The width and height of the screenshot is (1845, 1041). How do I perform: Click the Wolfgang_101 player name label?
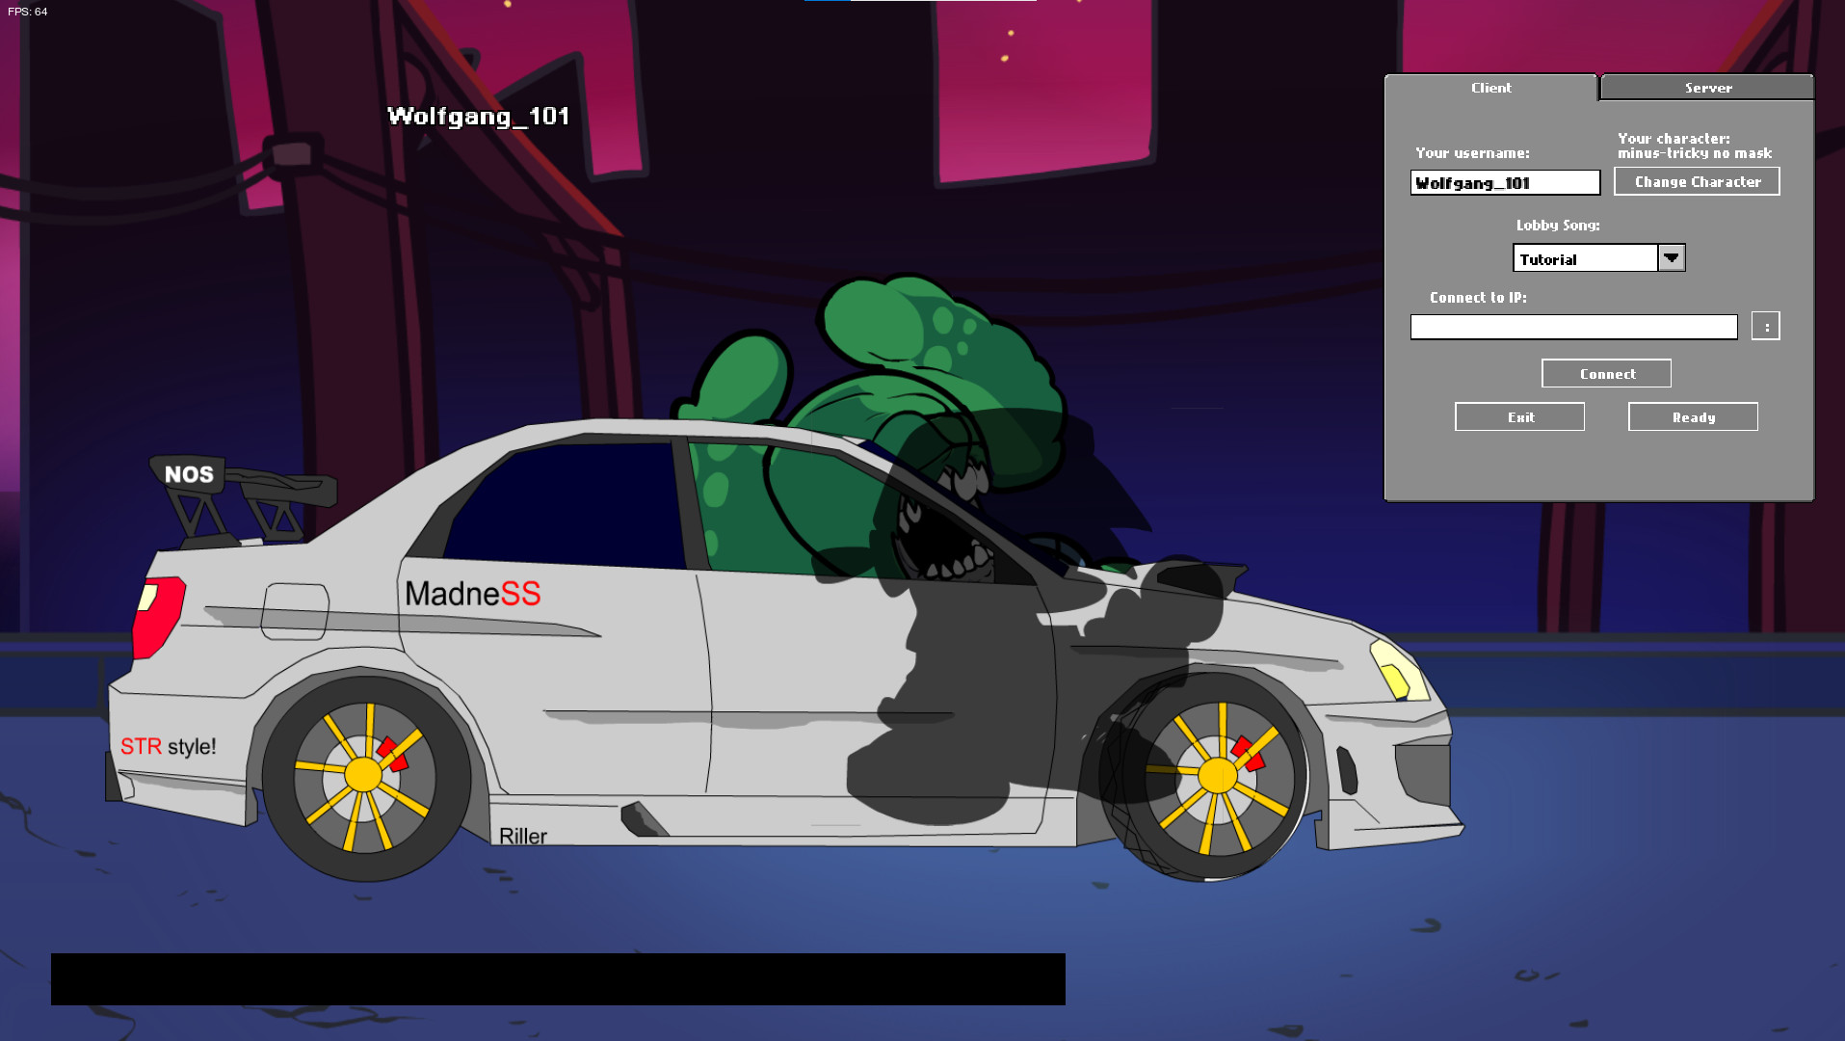(478, 117)
